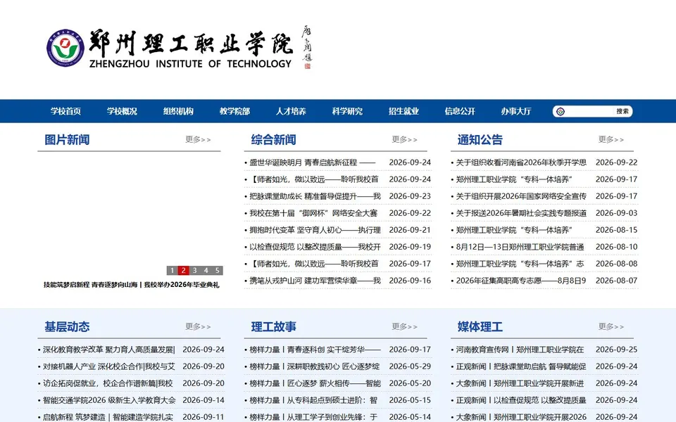Open 深化教育教学改革 聚力育人高质量发展
676x422 pixels.
[x=108, y=350]
